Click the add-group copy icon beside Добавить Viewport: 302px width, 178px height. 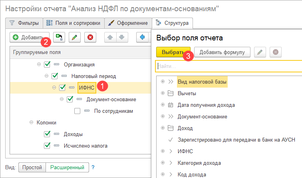click(x=59, y=37)
